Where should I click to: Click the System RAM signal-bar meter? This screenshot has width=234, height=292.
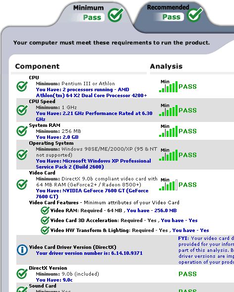(168, 130)
